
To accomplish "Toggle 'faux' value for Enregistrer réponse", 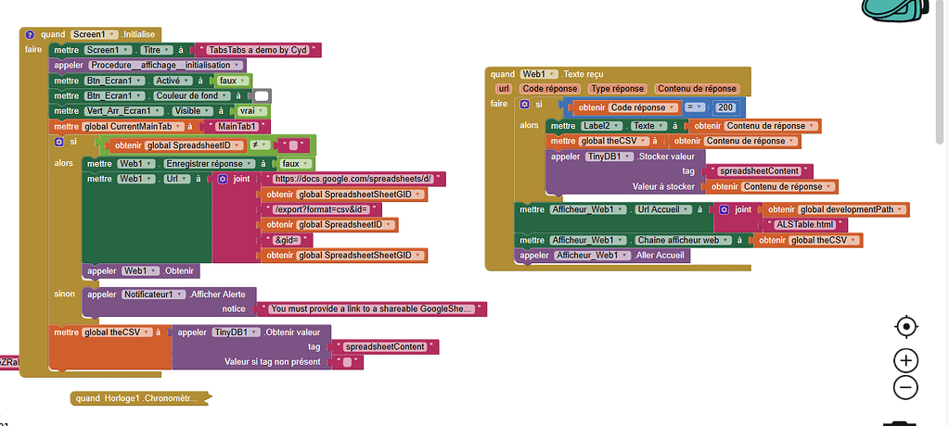I will (295, 163).
